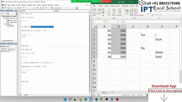Open Windows taskbar Search
182x102 pixels.
(70, 99)
